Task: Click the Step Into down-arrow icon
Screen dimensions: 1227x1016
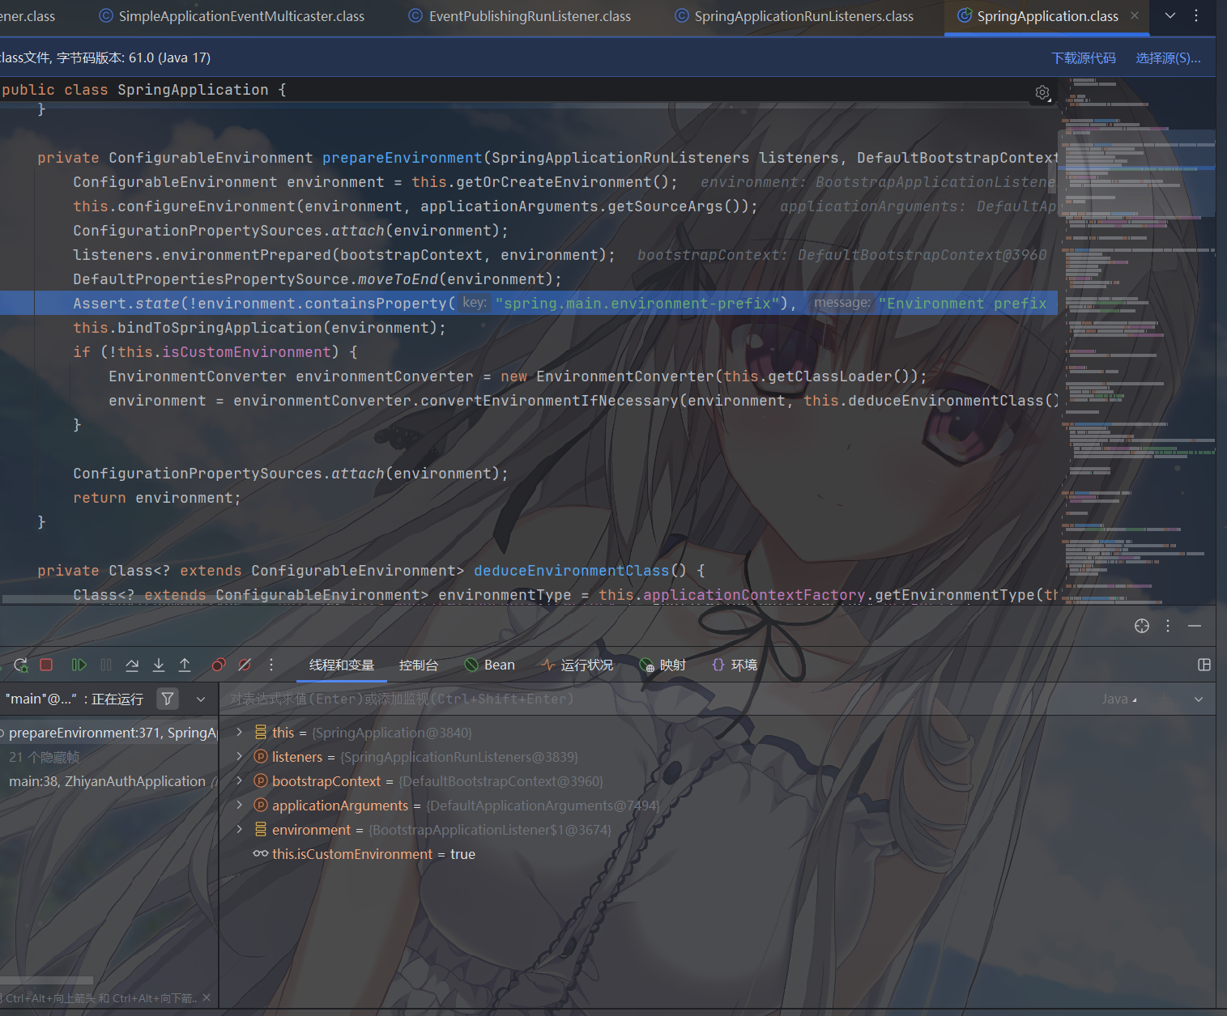Action: click(159, 665)
